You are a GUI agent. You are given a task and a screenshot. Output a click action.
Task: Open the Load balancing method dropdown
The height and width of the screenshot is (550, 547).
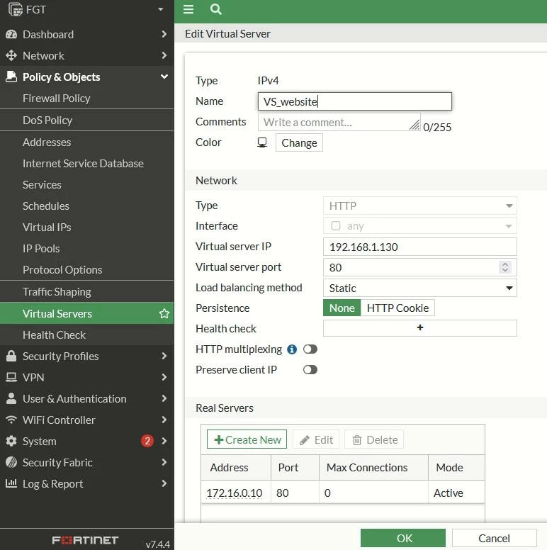(x=419, y=288)
